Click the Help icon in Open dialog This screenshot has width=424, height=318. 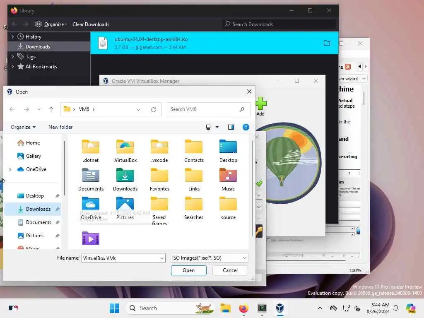246,127
